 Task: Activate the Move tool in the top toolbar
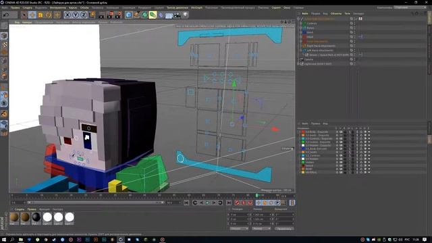(x=32, y=15)
